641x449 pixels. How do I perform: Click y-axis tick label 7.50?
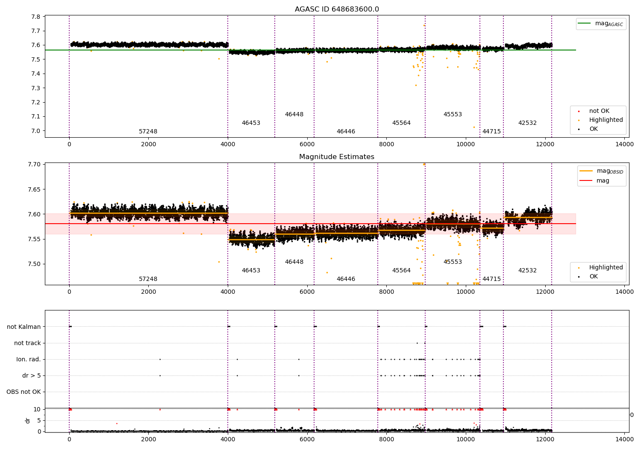coord(34,264)
